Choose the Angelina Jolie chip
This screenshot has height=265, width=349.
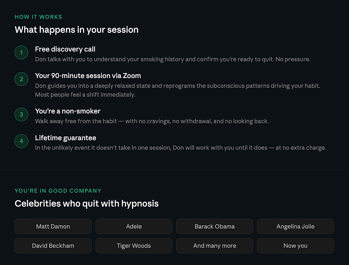296,226
